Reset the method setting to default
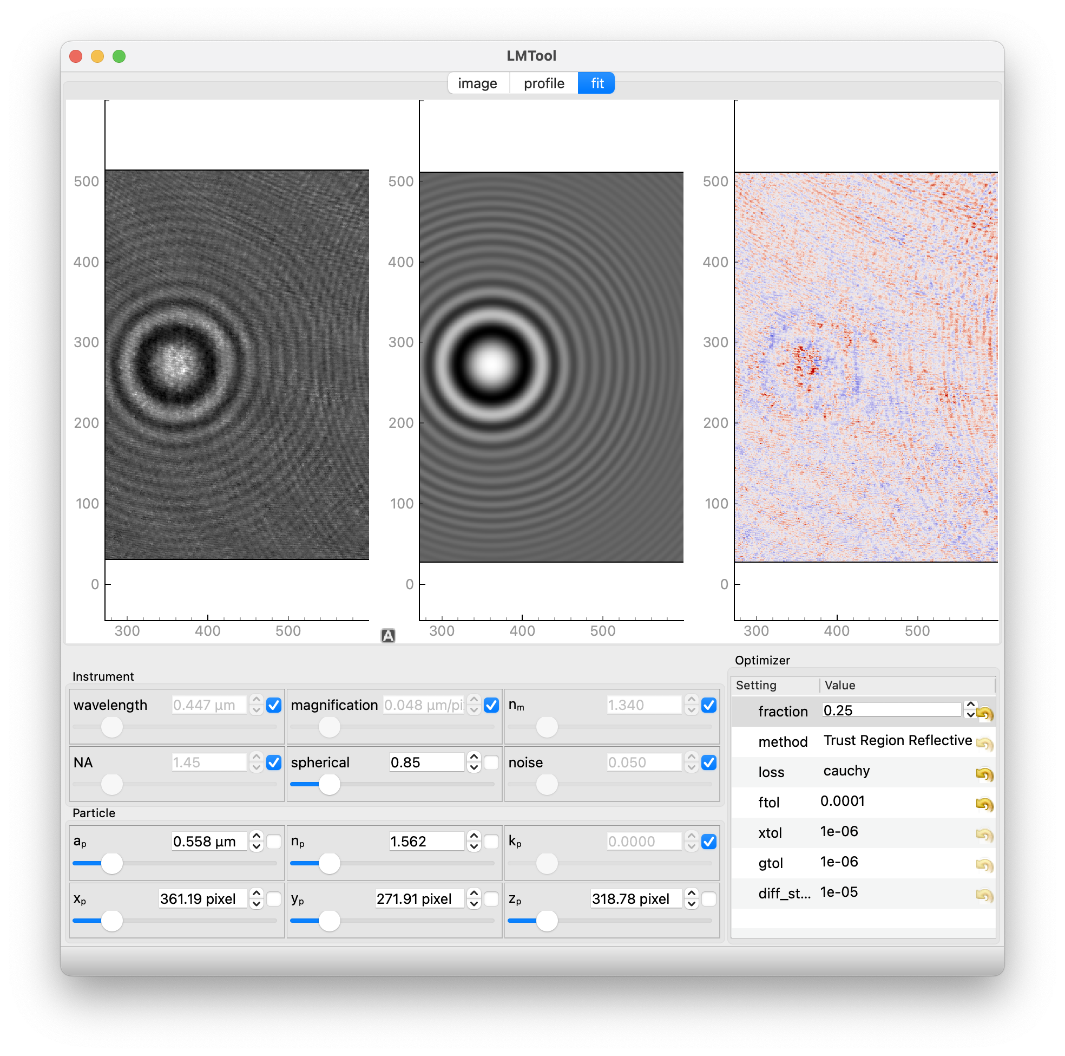 (984, 744)
